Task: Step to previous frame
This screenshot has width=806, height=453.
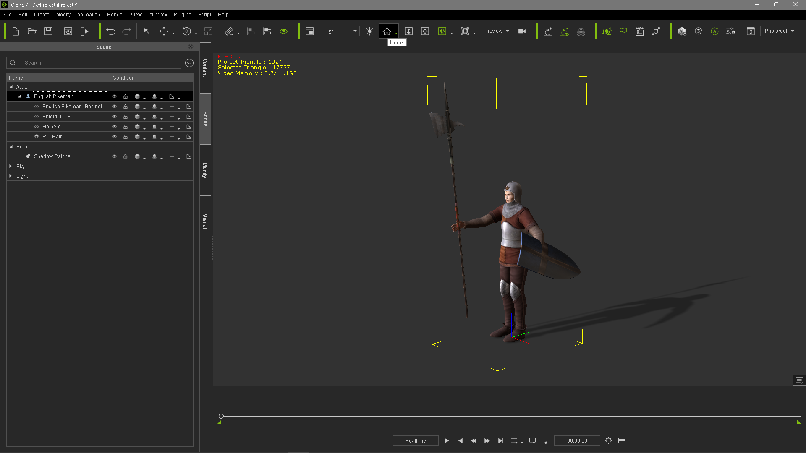Action: [x=474, y=440]
